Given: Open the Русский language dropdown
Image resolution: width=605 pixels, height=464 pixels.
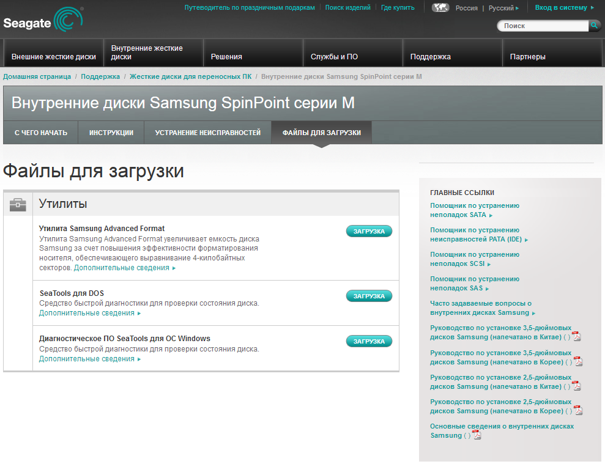Looking at the screenshot, I should point(503,8).
